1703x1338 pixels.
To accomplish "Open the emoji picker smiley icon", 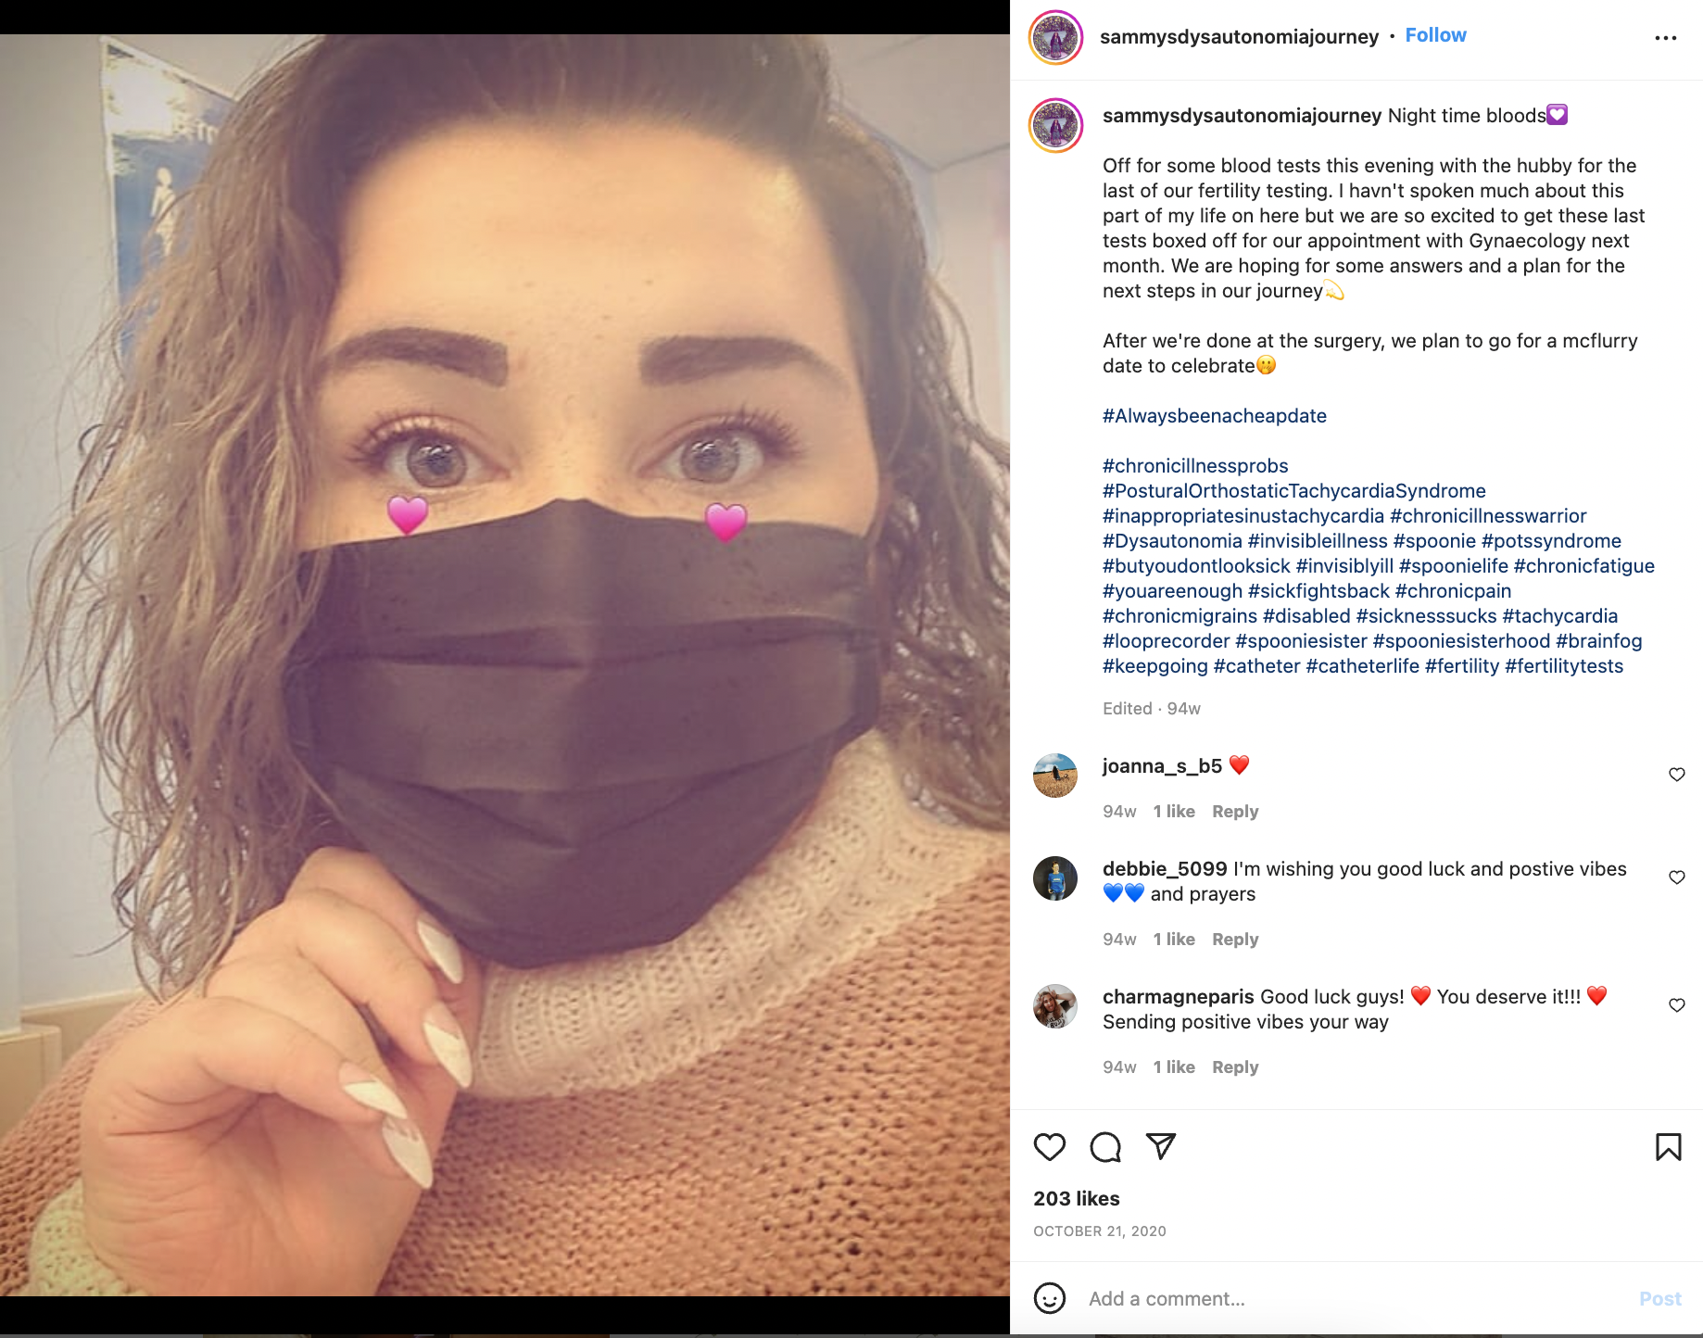I will tap(1050, 1298).
